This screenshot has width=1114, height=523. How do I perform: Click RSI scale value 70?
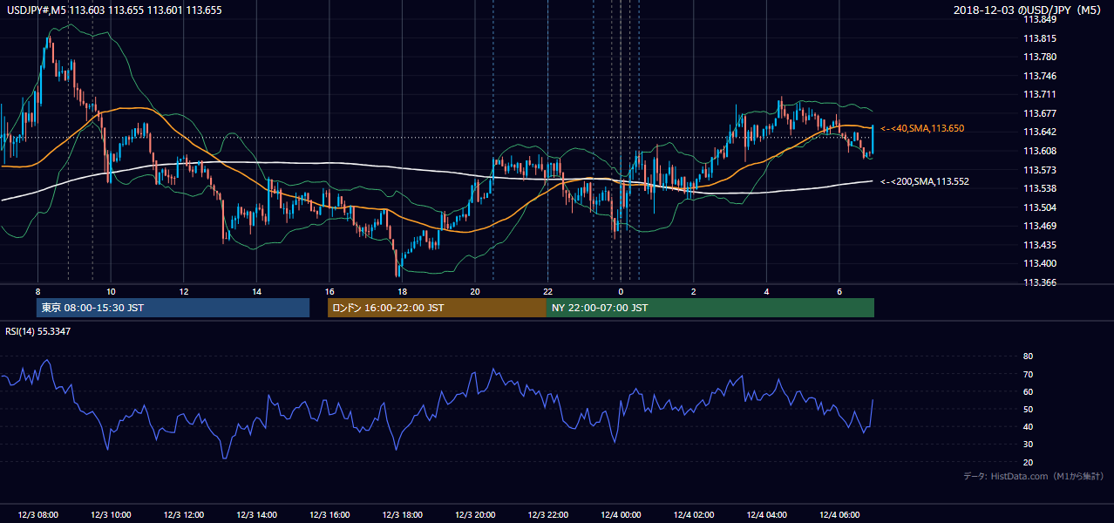[1028, 374]
